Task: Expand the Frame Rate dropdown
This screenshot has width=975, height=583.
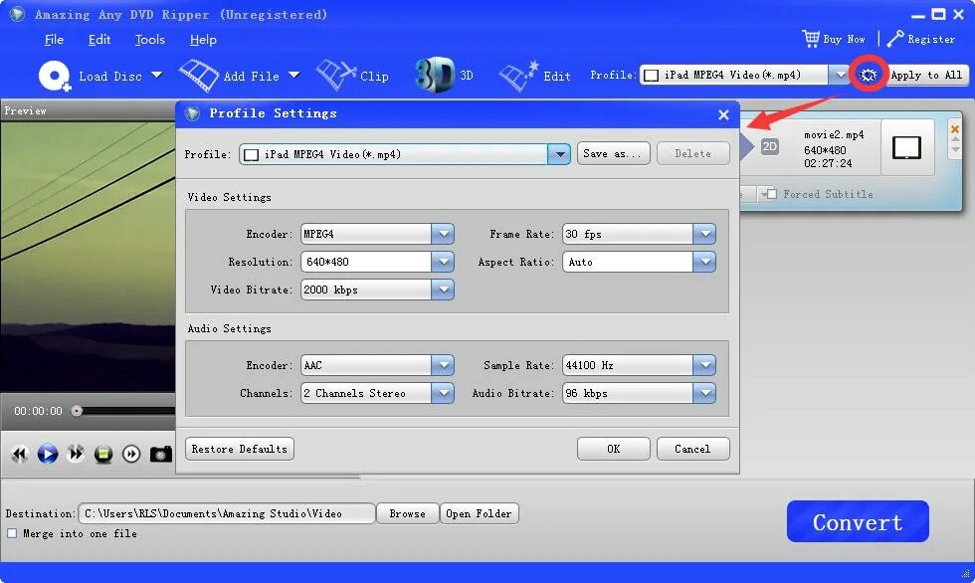Action: click(704, 235)
